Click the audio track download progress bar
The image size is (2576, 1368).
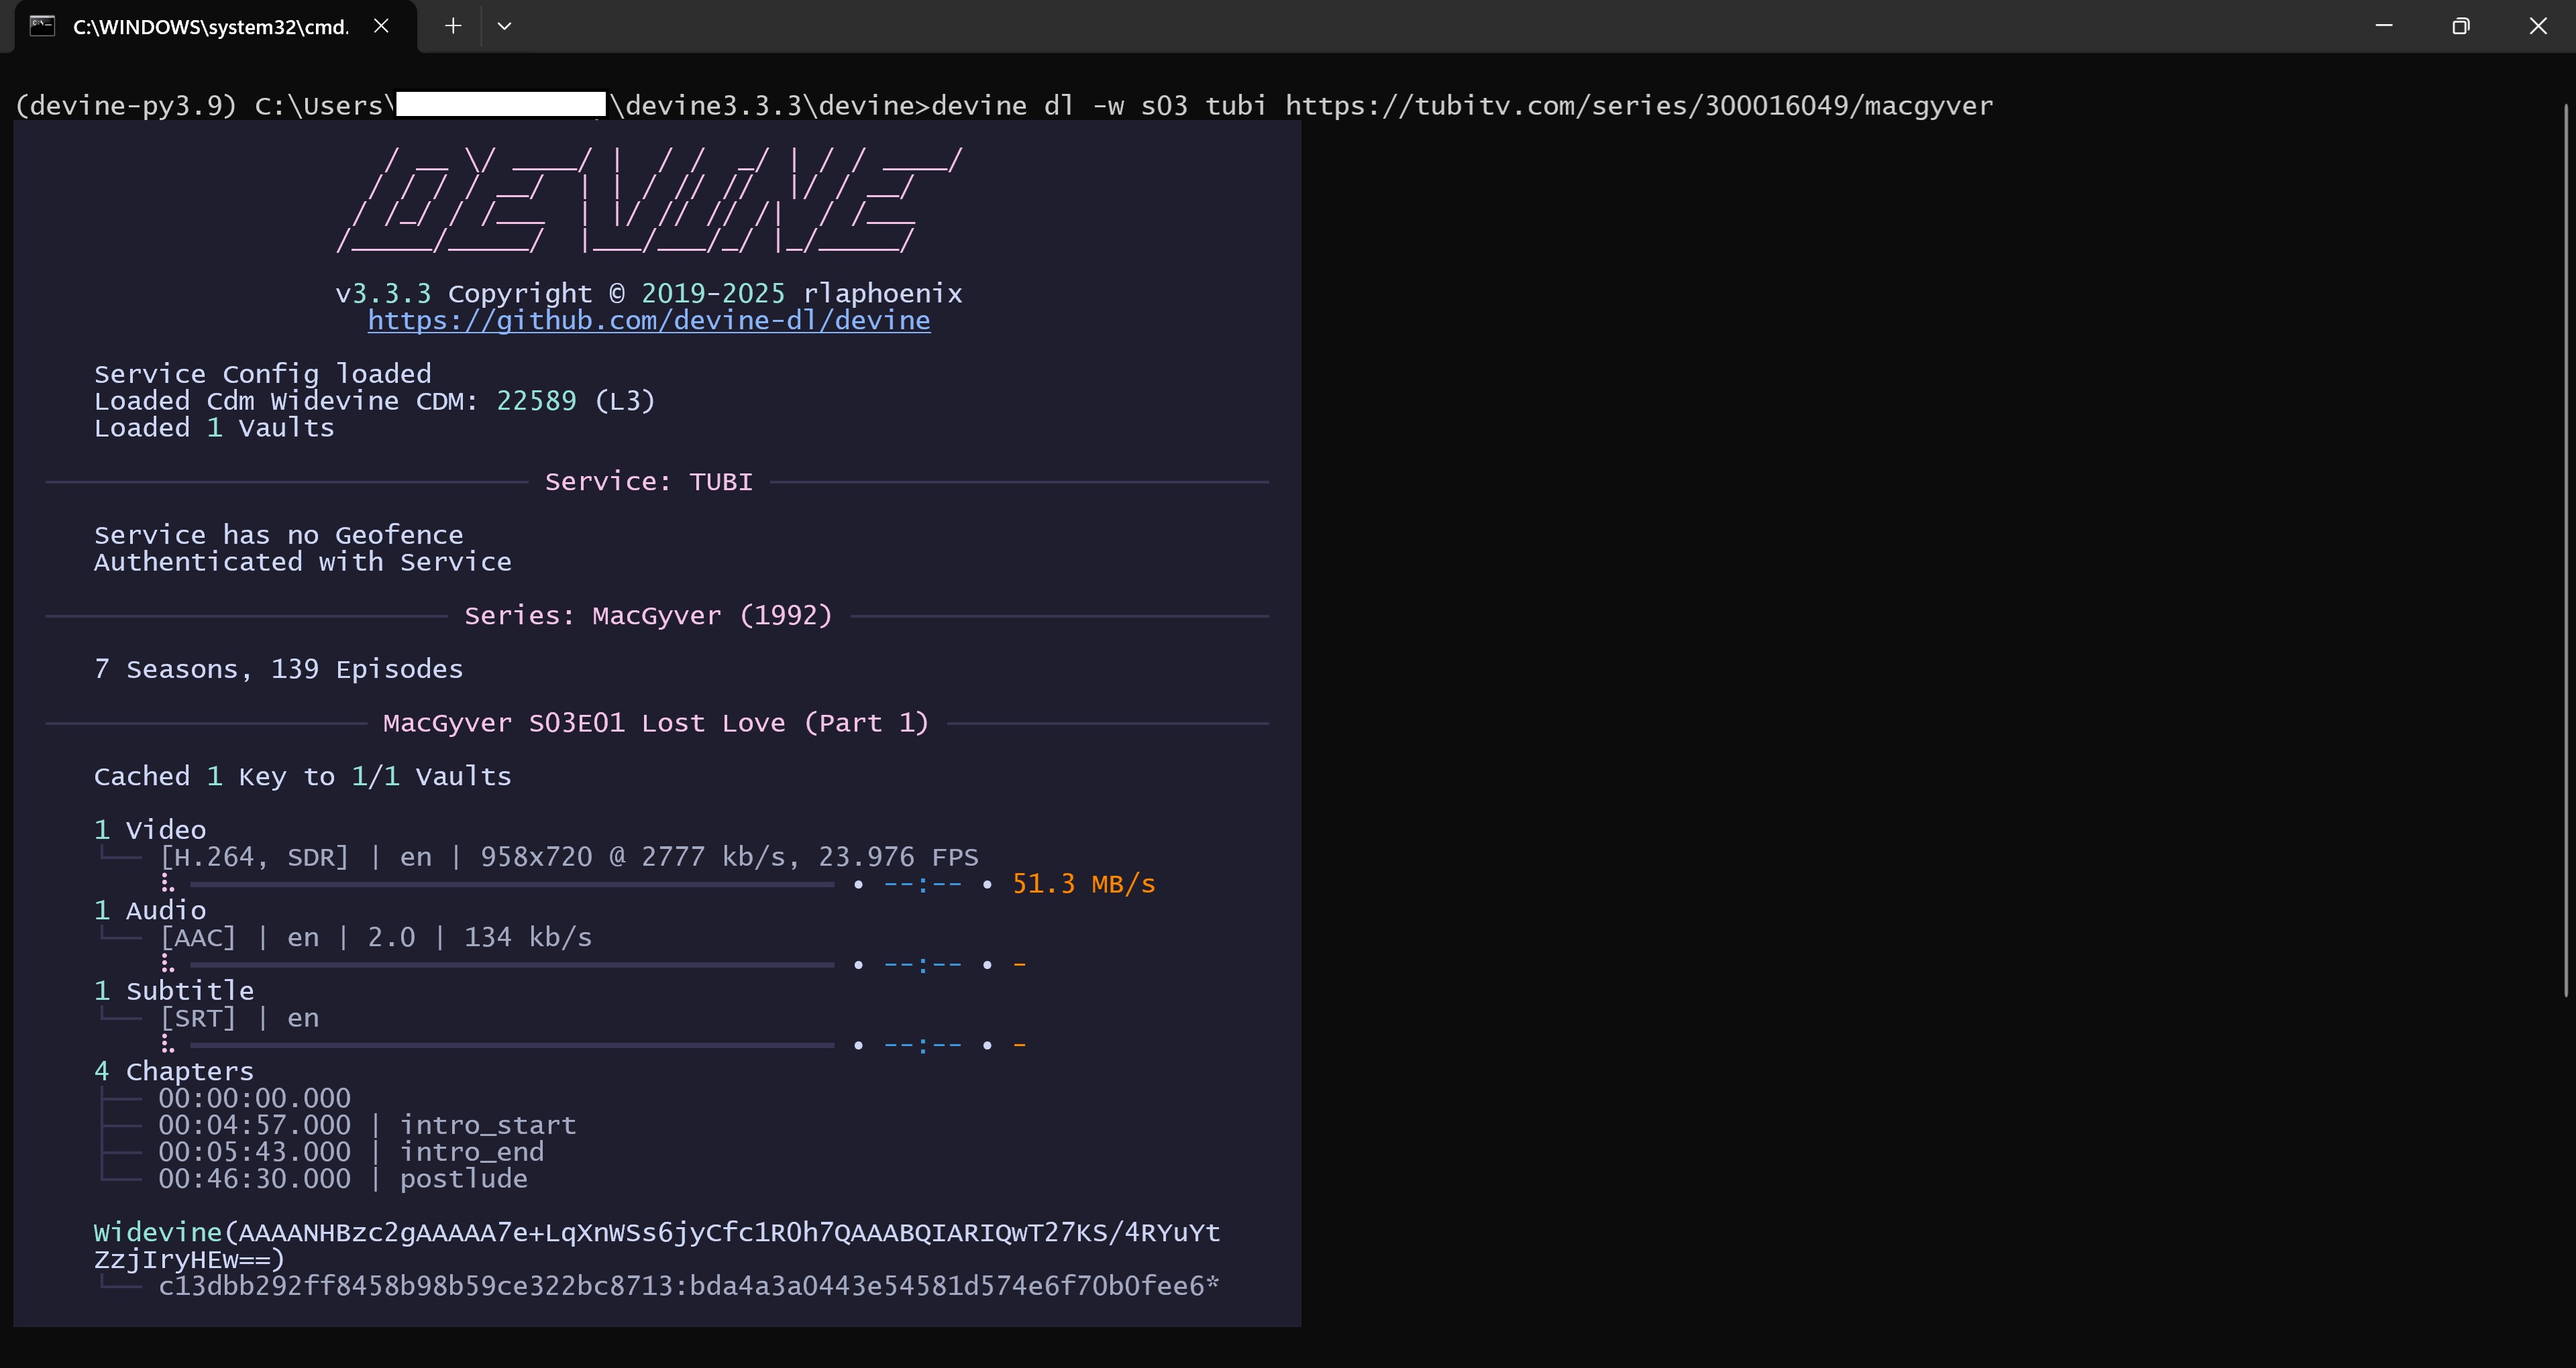pos(512,965)
